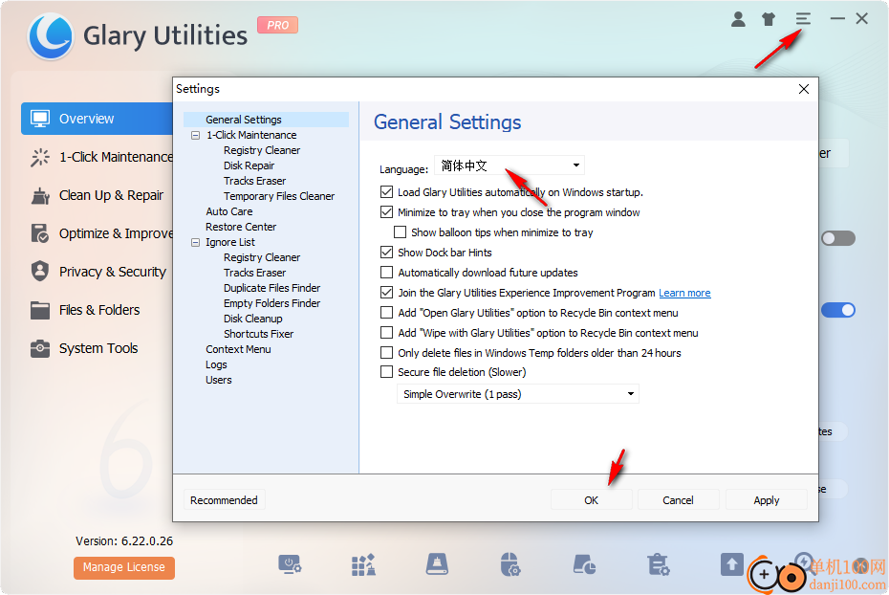
Task: Open Disk Space Analyzer icon in dock
Action: (x=584, y=564)
